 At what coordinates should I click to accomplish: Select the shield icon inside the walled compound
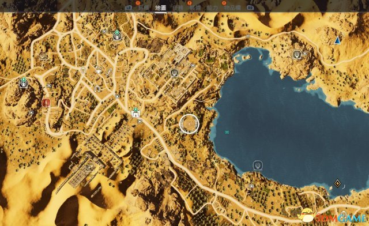pos(174,73)
